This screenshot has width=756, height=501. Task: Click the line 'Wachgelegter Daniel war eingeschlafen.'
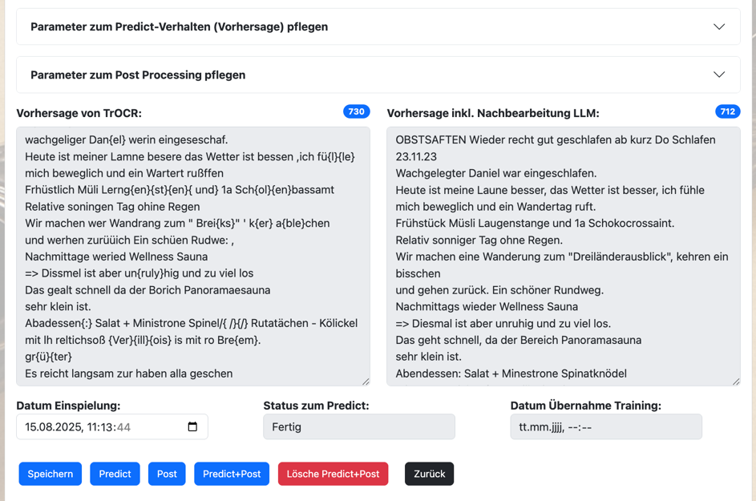point(496,173)
